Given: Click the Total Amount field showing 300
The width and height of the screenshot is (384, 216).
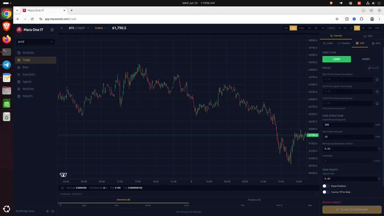Looking at the screenshot, I should tap(348, 125).
